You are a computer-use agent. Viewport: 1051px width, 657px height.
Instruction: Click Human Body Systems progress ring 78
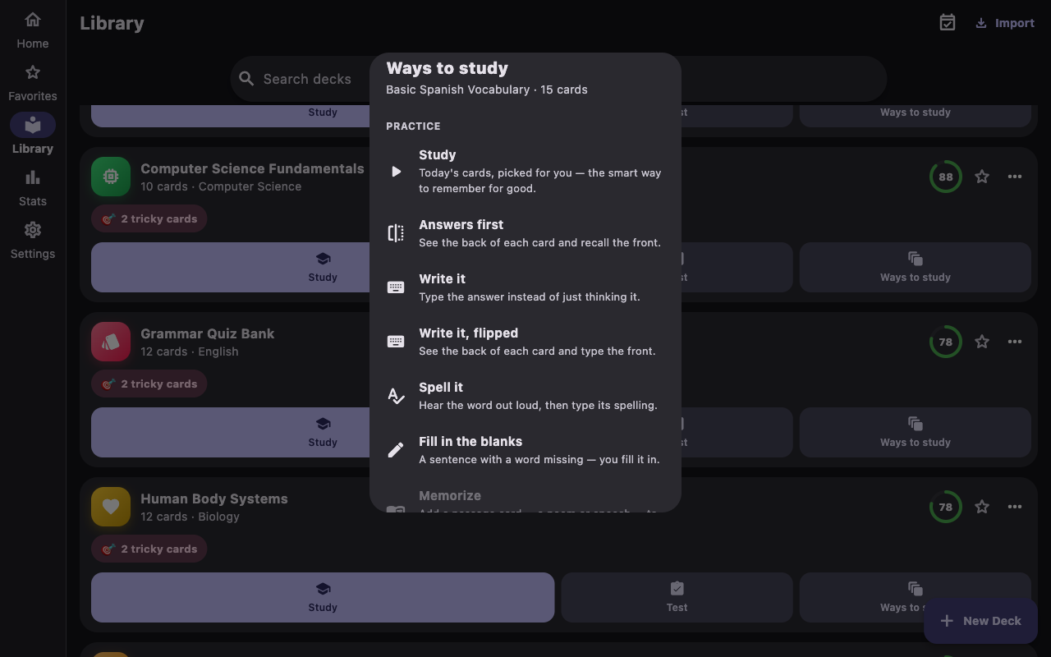click(x=946, y=507)
